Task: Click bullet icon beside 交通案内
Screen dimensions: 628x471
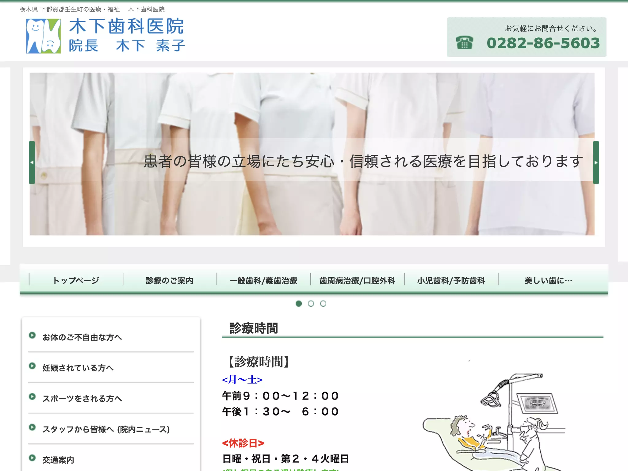Action: [x=32, y=458]
